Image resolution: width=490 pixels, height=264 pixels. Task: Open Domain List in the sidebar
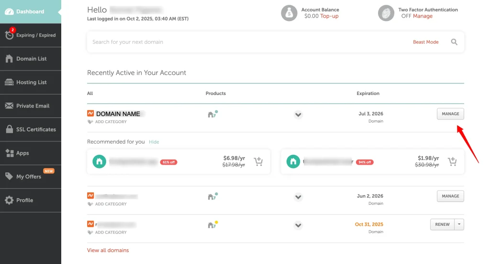pyautogui.click(x=31, y=59)
